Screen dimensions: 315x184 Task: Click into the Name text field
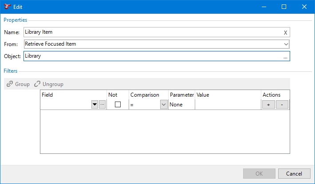151,32
